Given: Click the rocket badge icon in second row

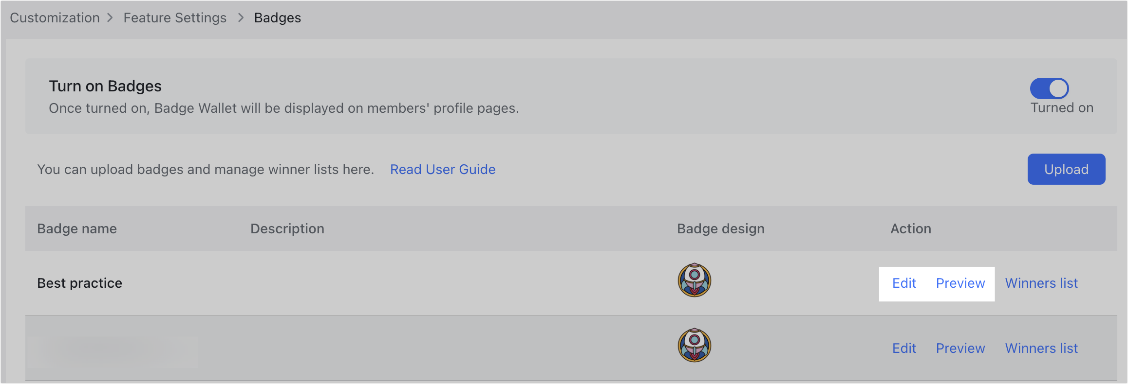Looking at the screenshot, I should (694, 346).
